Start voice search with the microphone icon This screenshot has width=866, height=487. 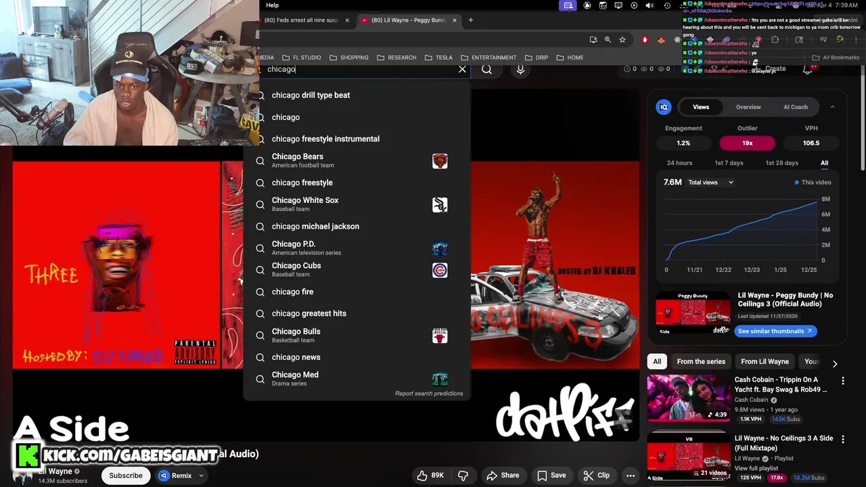[x=520, y=69]
